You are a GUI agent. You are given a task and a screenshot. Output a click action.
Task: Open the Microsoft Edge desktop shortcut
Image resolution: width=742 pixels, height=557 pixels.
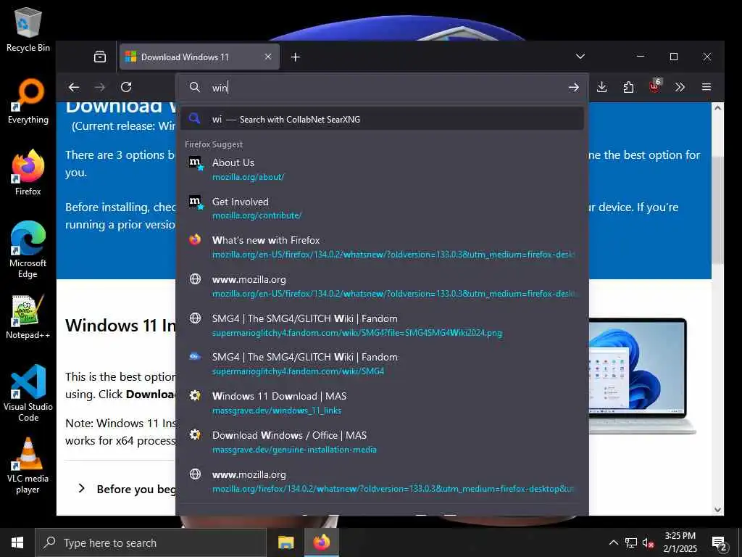pyautogui.click(x=28, y=250)
